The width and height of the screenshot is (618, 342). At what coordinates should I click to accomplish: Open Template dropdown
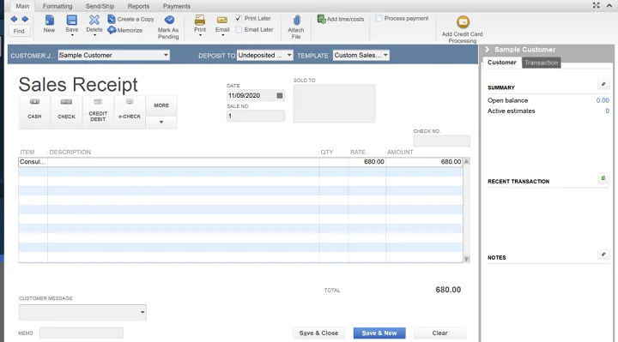[385, 55]
